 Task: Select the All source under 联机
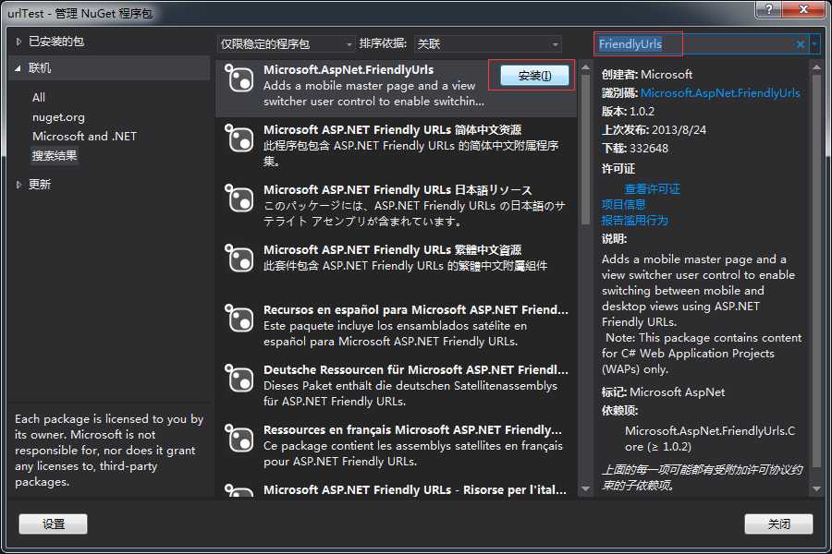(38, 98)
